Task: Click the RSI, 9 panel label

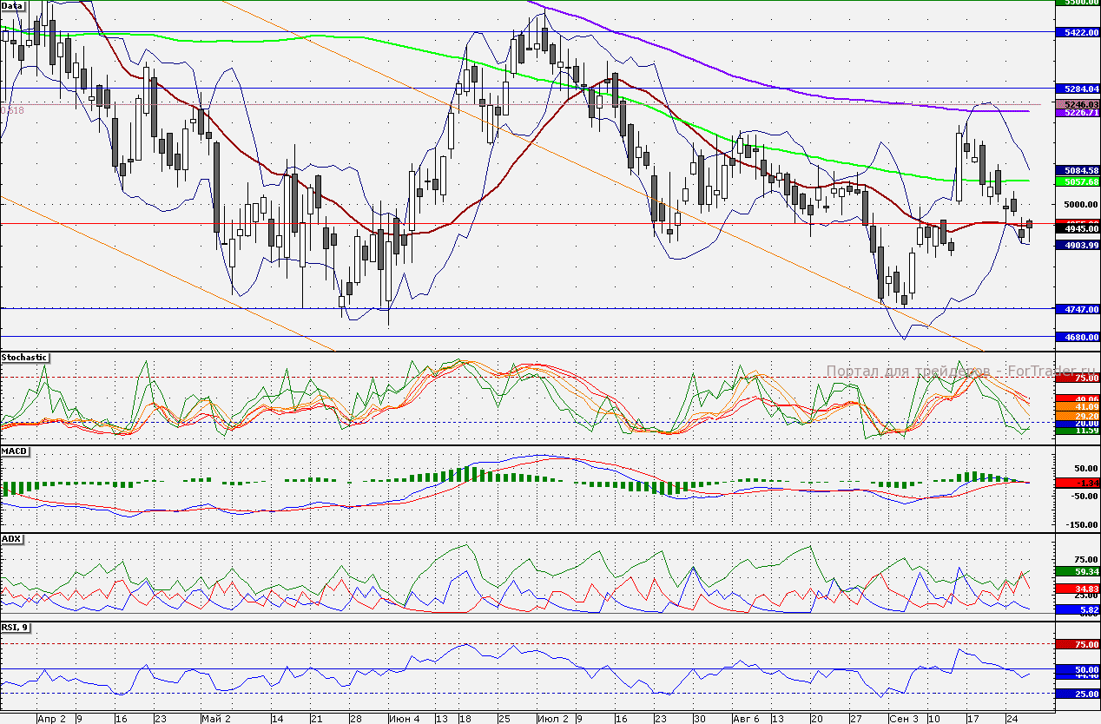Action: (16, 628)
